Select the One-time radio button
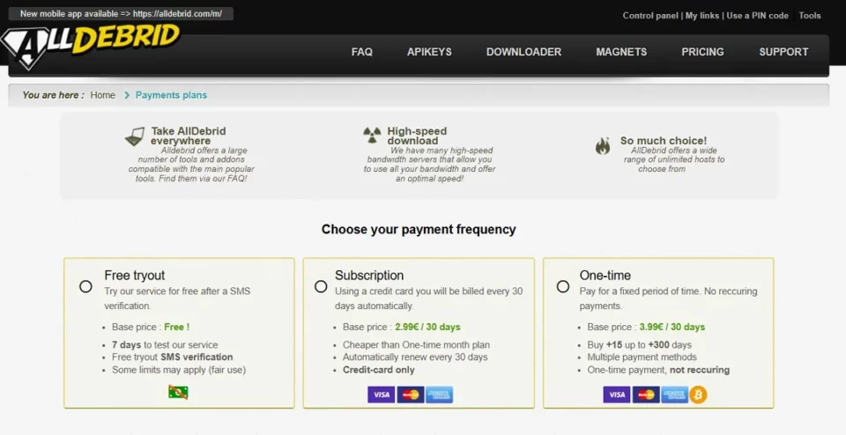Image resolution: width=846 pixels, height=435 pixels. (563, 286)
